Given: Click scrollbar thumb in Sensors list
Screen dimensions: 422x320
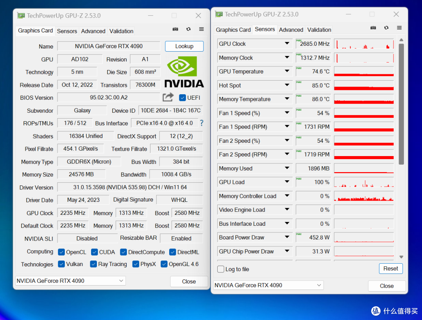Looking at the screenshot, I should tap(401, 104).
